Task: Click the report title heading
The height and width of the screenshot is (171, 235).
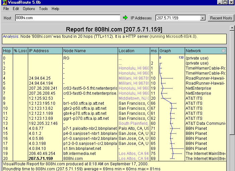Action: pos(114,29)
